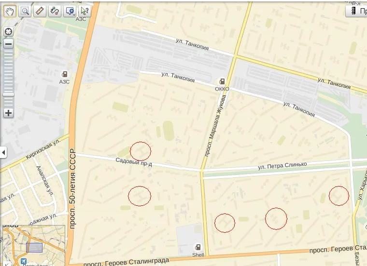Click the Shell gas station marker
This screenshot has height=266, width=367.
coord(198,247)
